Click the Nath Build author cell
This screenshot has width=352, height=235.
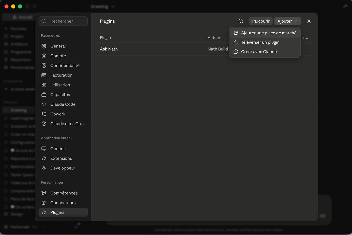[218, 49]
